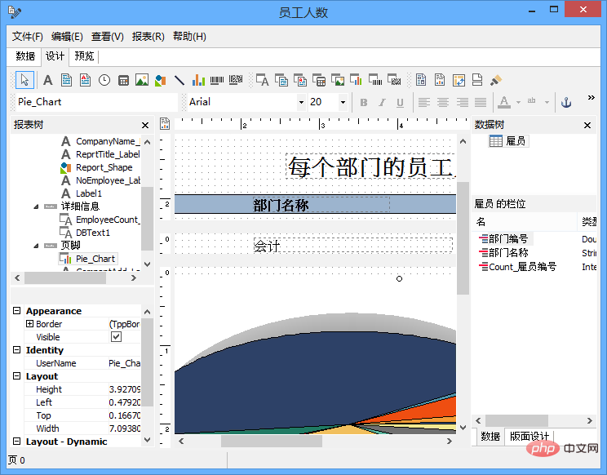This screenshot has width=607, height=475.
Task: Close the 数据树 panel
Action: click(x=587, y=125)
